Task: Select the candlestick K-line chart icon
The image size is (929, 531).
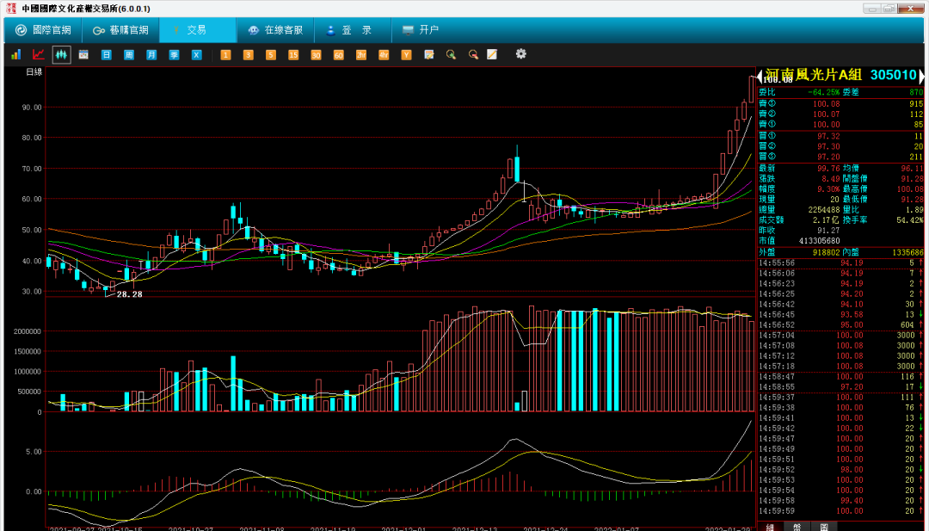Action: (x=61, y=54)
